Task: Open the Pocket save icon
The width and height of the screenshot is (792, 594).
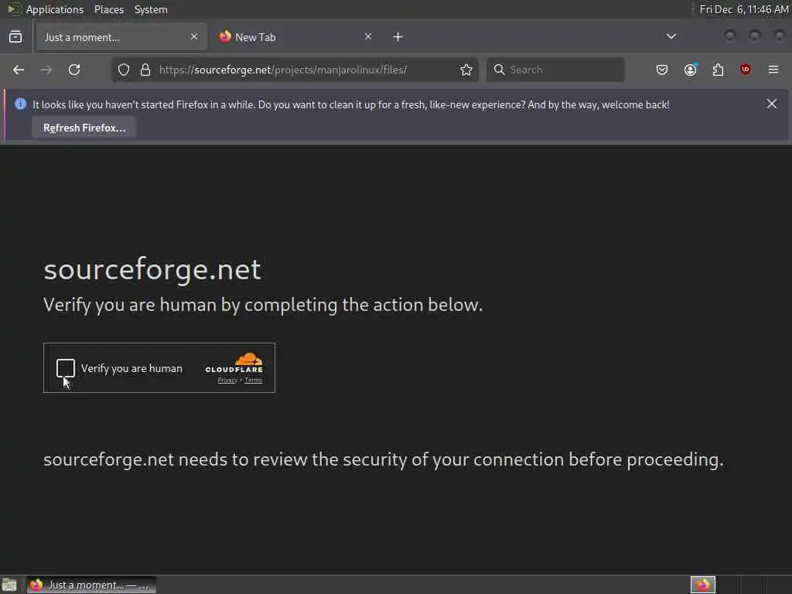Action: point(662,70)
